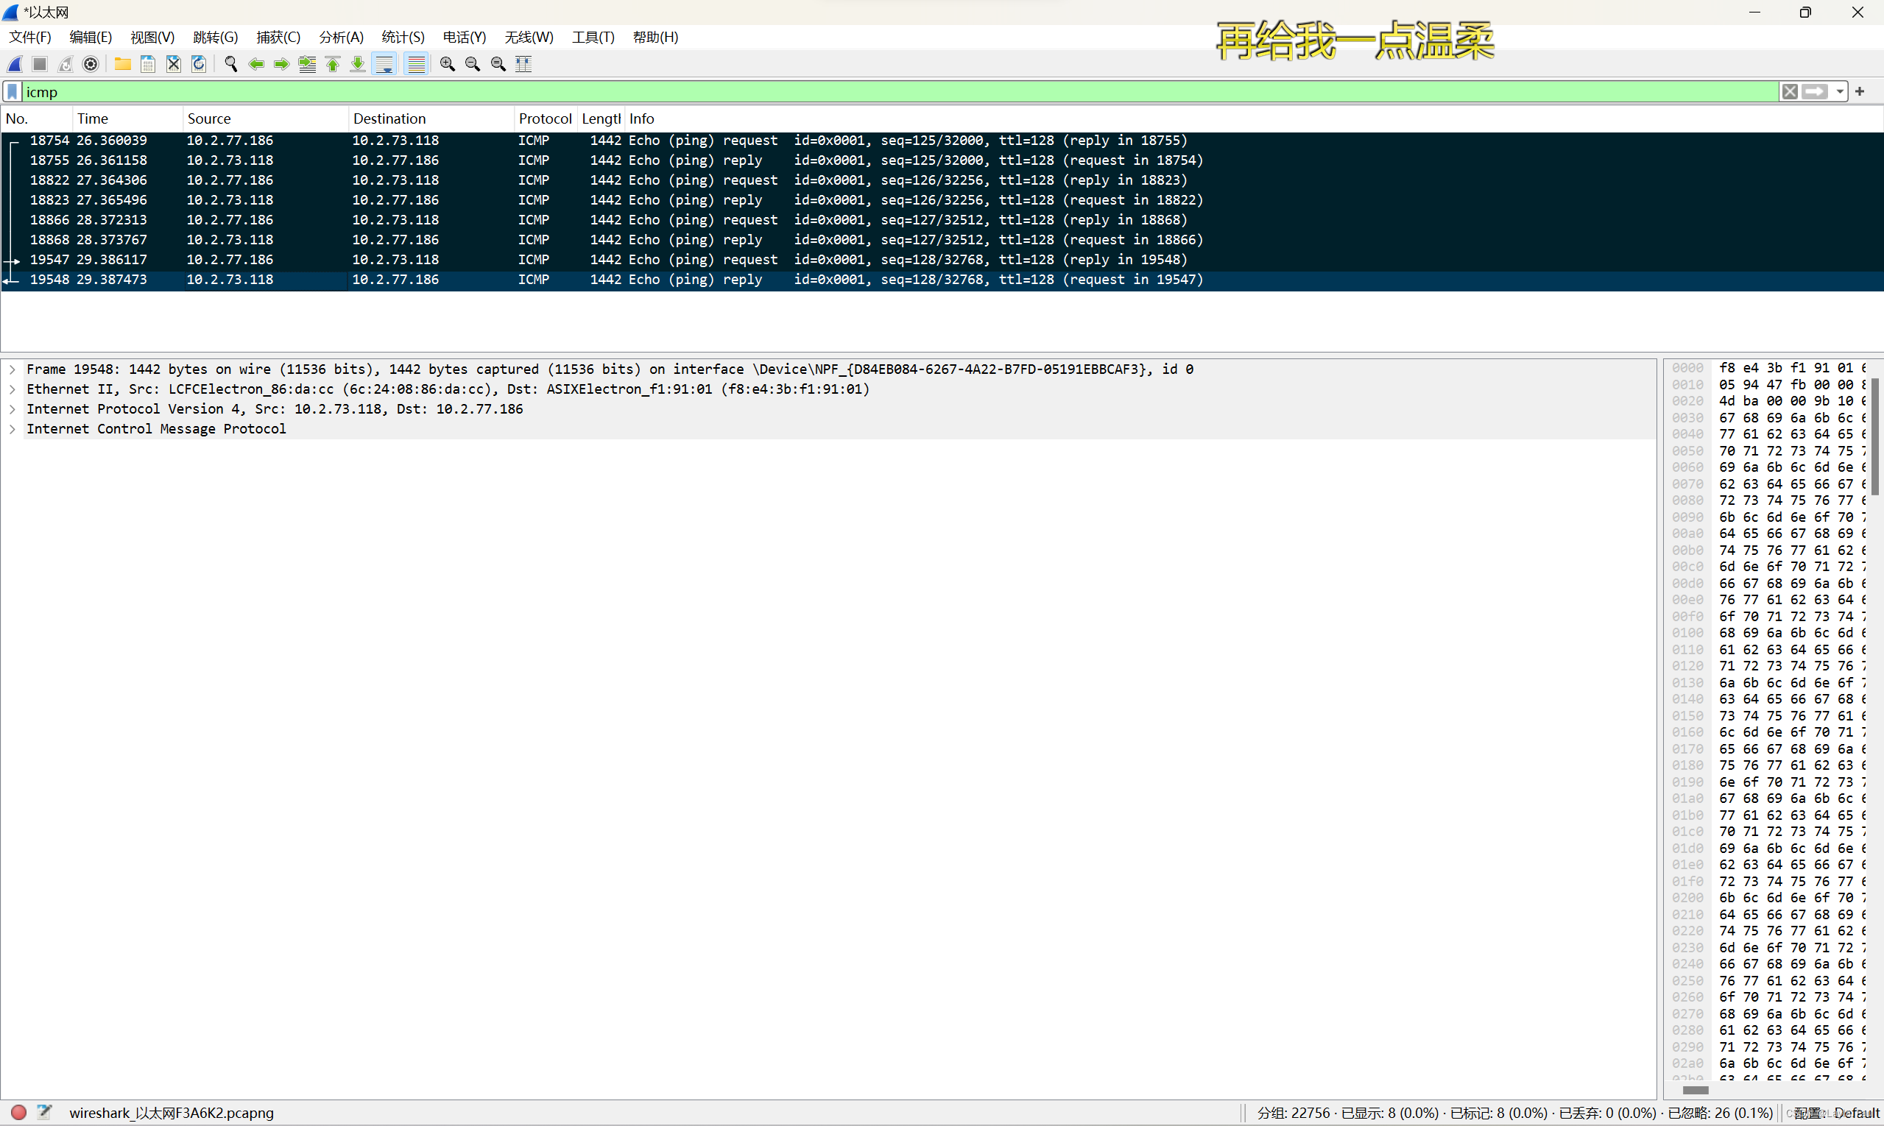Expand Ethernet II details tree
This screenshot has width=1884, height=1126.
12,389
